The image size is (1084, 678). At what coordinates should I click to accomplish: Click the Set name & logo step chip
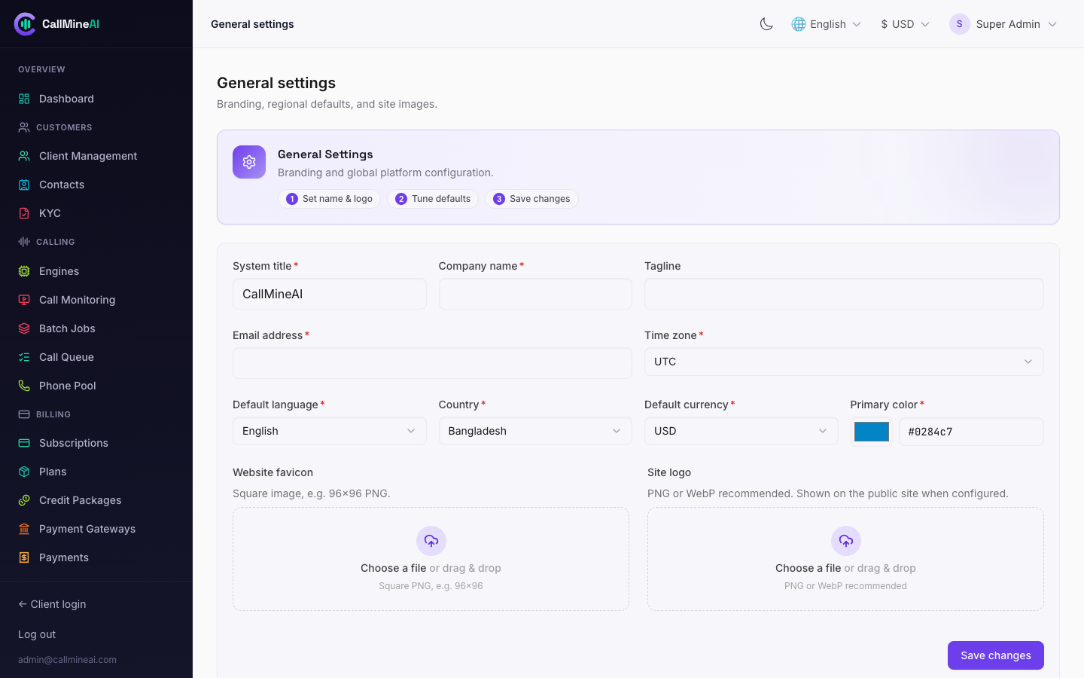click(329, 199)
